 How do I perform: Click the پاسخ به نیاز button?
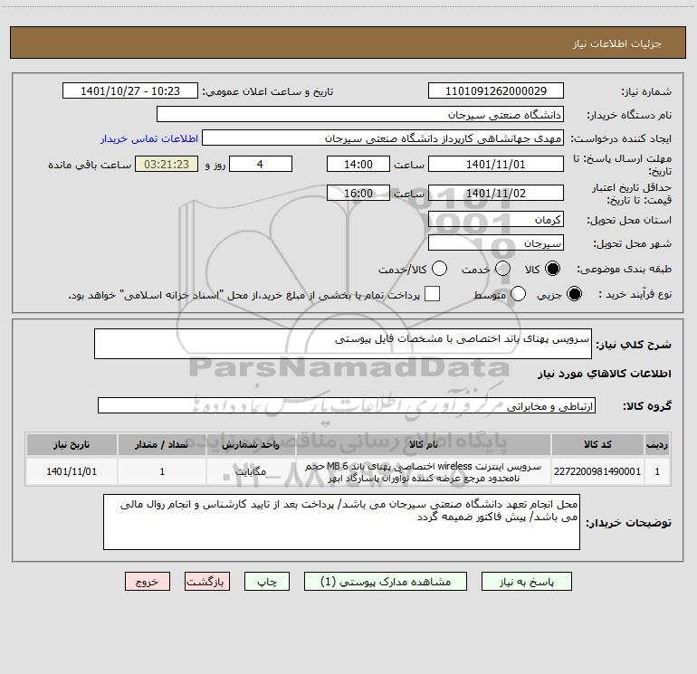[x=526, y=582]
